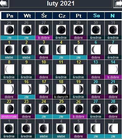Click the moon phase icon for February 7

(x=113, y=50)
